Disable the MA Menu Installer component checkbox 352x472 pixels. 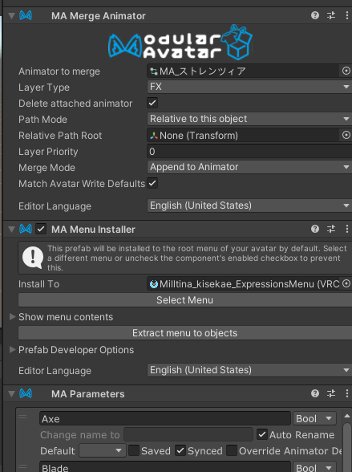tap(41, 229)
